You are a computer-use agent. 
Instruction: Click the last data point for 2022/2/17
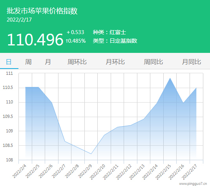click(196, 88)
